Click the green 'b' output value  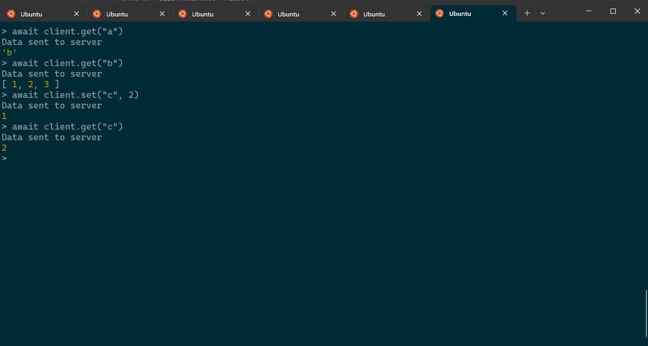coord(9,53)
